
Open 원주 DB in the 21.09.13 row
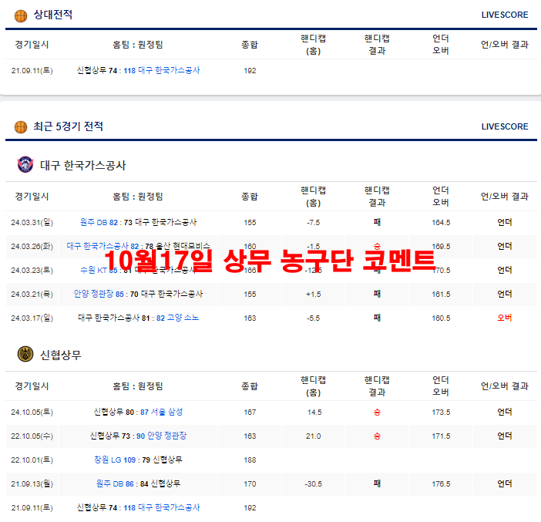click(x=111, y=483)
